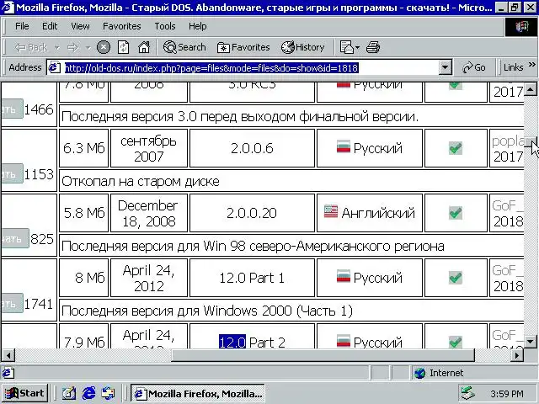The image size is (539, 404).
Task: Launch Outlook Express from quick launch
Action: click(x=108, y=393)
